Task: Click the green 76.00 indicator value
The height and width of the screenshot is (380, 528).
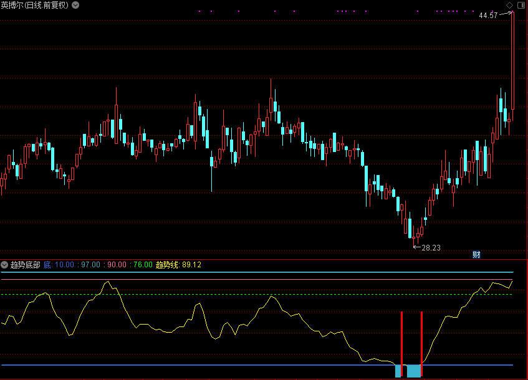Action: (x=143, y=265)
